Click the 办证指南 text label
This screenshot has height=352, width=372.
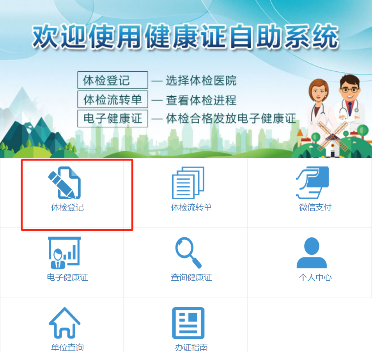[191, 347]
